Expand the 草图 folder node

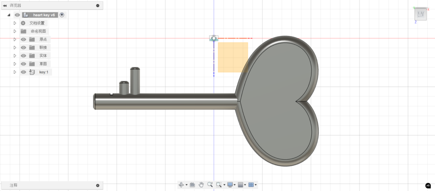coord(15,64)
